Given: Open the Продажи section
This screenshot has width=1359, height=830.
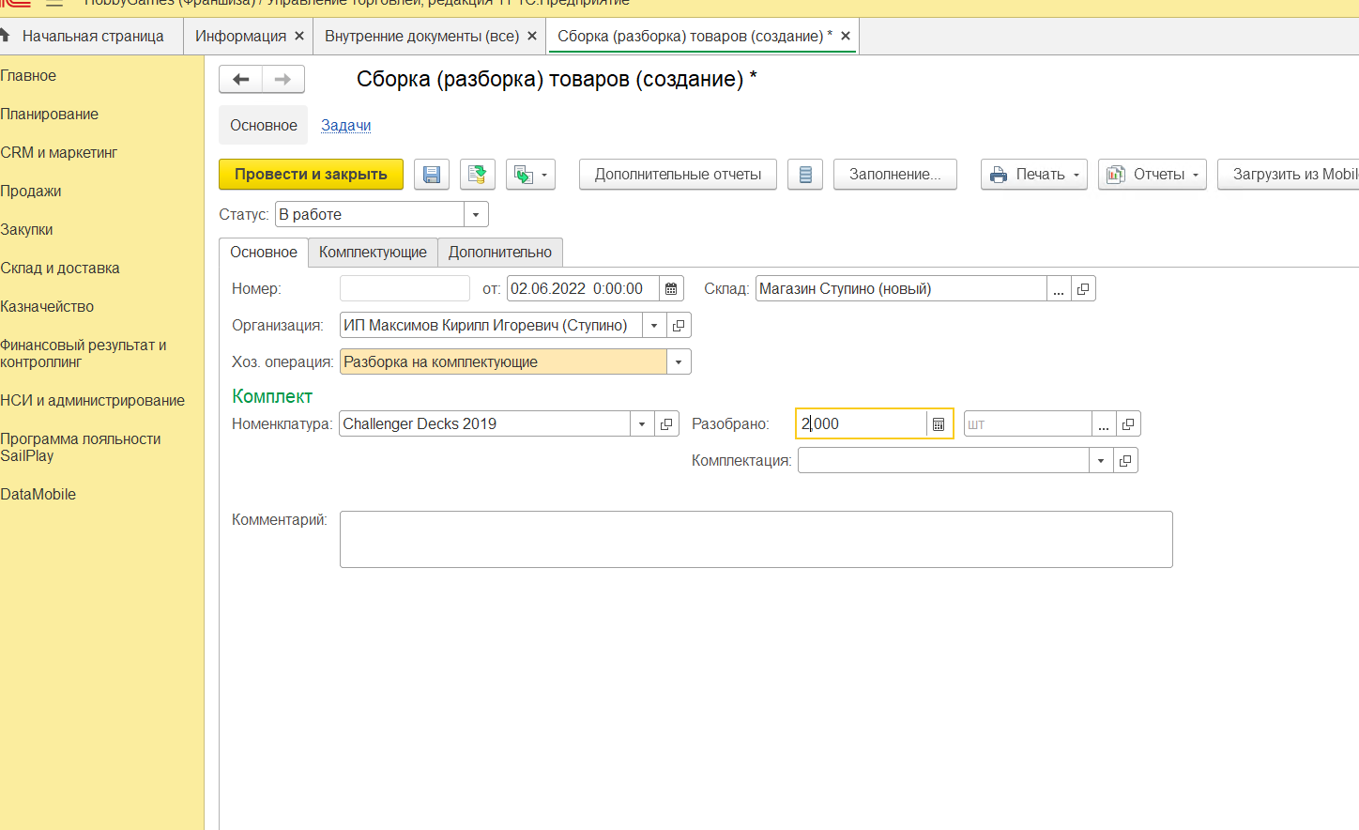Looking at the screenshot, I should coord(31,192).
